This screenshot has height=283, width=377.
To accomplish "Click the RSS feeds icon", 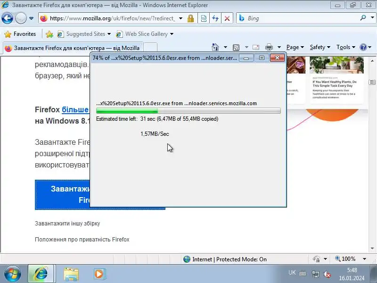I will 236,48.
